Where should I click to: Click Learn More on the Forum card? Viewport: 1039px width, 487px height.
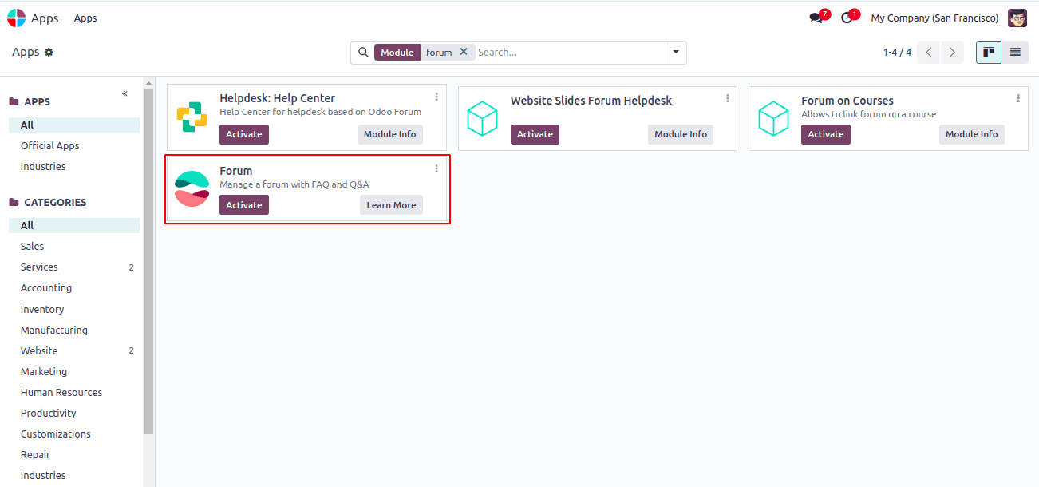pos(391,204)
